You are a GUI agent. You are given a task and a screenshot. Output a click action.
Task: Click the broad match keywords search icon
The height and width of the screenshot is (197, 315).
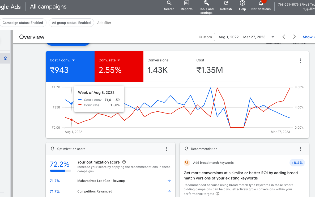[x=187, y=163]
